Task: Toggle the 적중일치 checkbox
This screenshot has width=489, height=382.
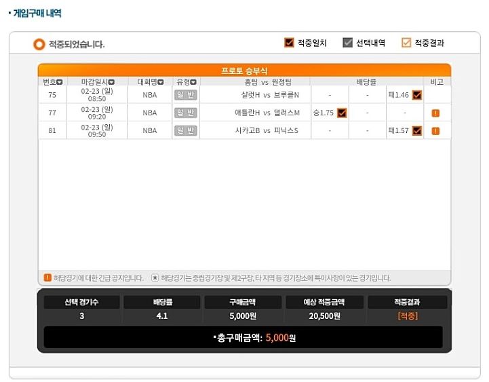Action: 289,43
